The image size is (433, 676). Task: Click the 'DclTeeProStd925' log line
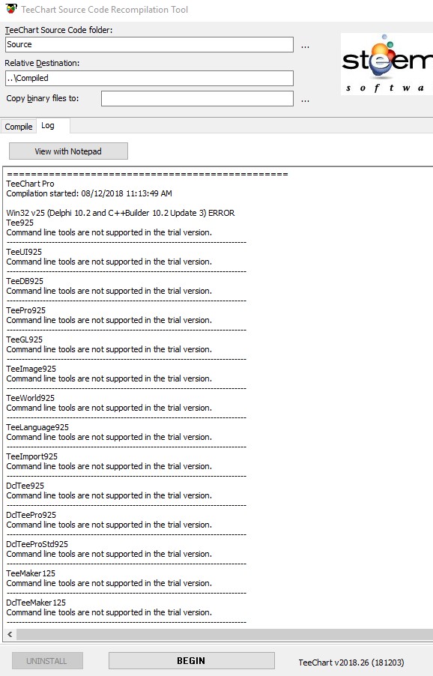(x=37, y=544)
